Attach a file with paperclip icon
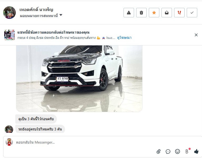 coord(159,151)
